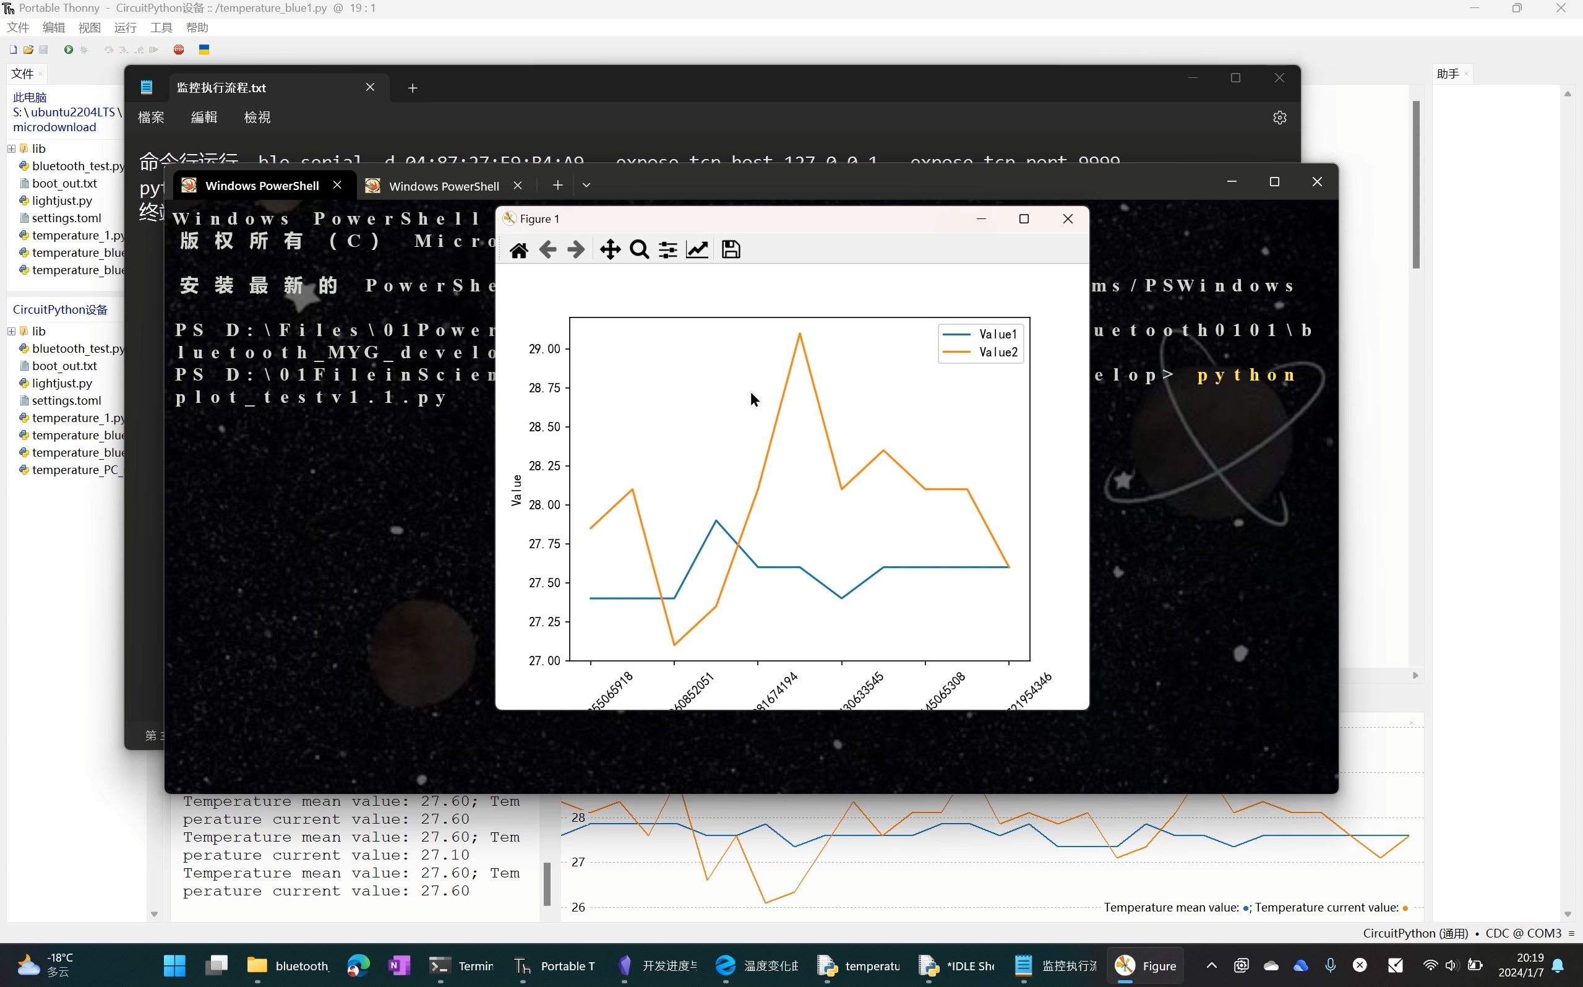Add a new PowerShell tab with plus
This screenshot has height=987, width=1583.
coord(557,186)
